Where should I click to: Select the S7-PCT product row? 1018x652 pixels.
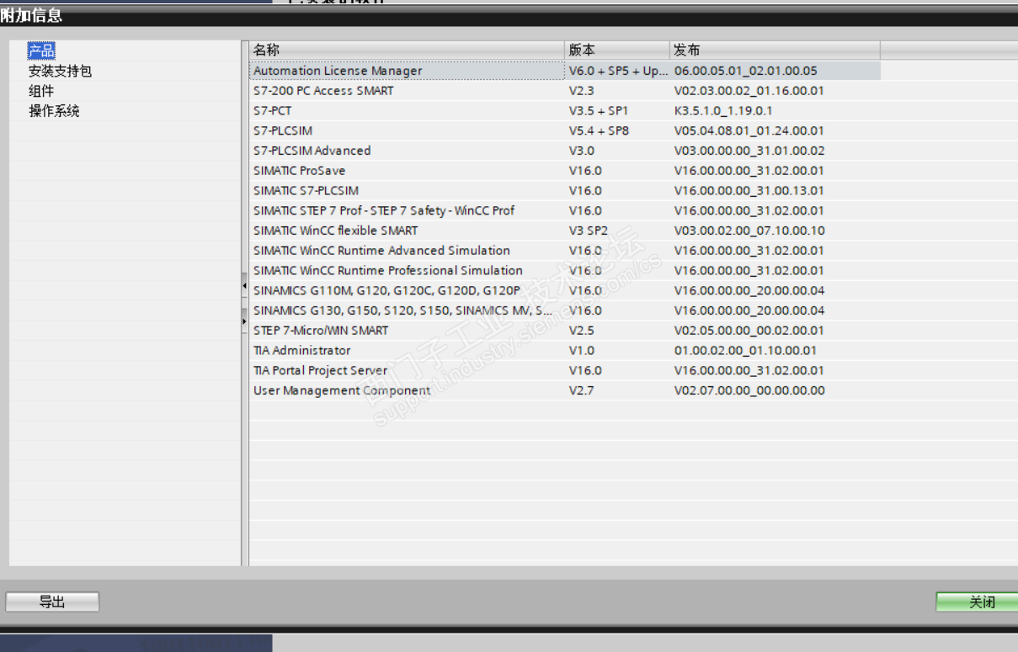565,111
